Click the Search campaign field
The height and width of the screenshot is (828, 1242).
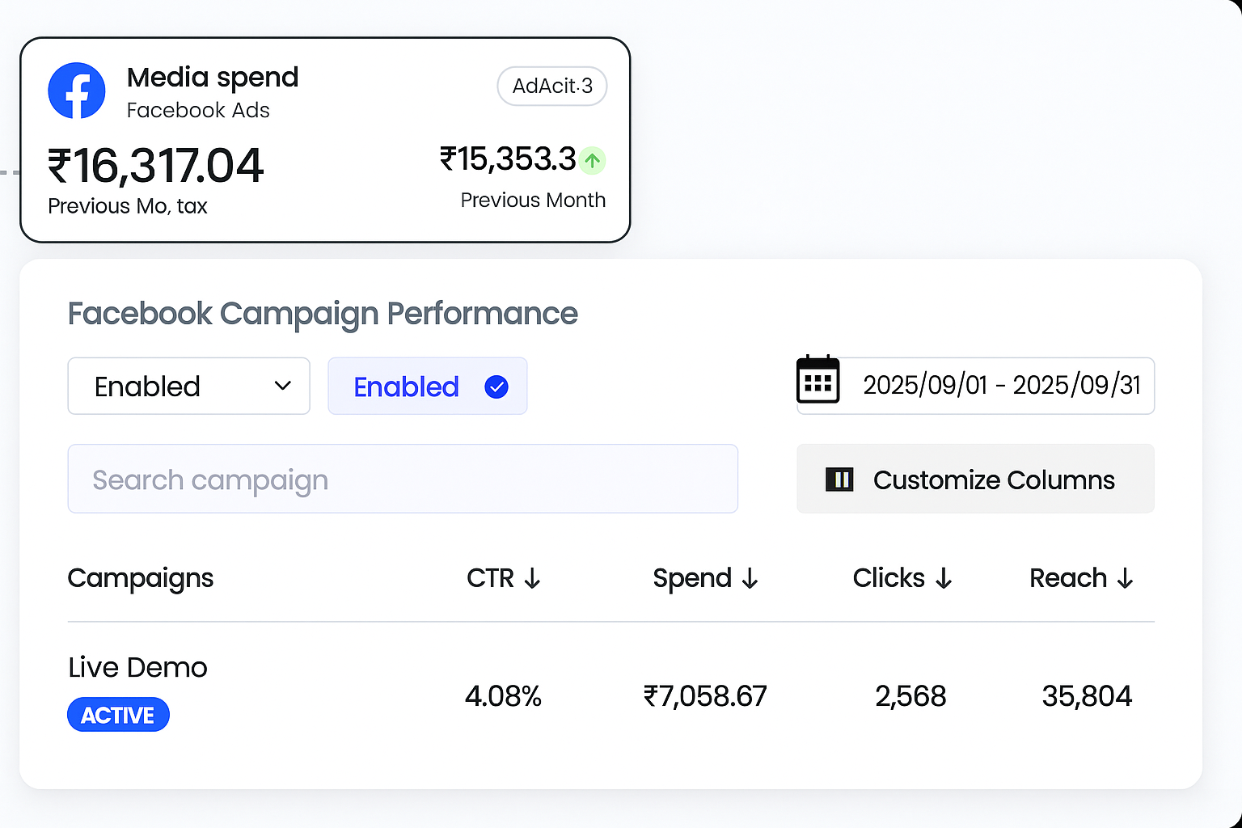click(x=403, y=479)
